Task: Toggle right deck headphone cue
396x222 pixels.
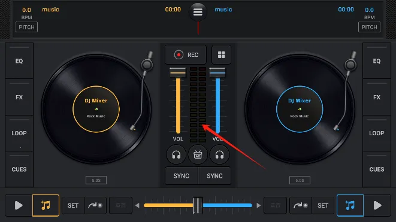Action: [x=219, y=154]
